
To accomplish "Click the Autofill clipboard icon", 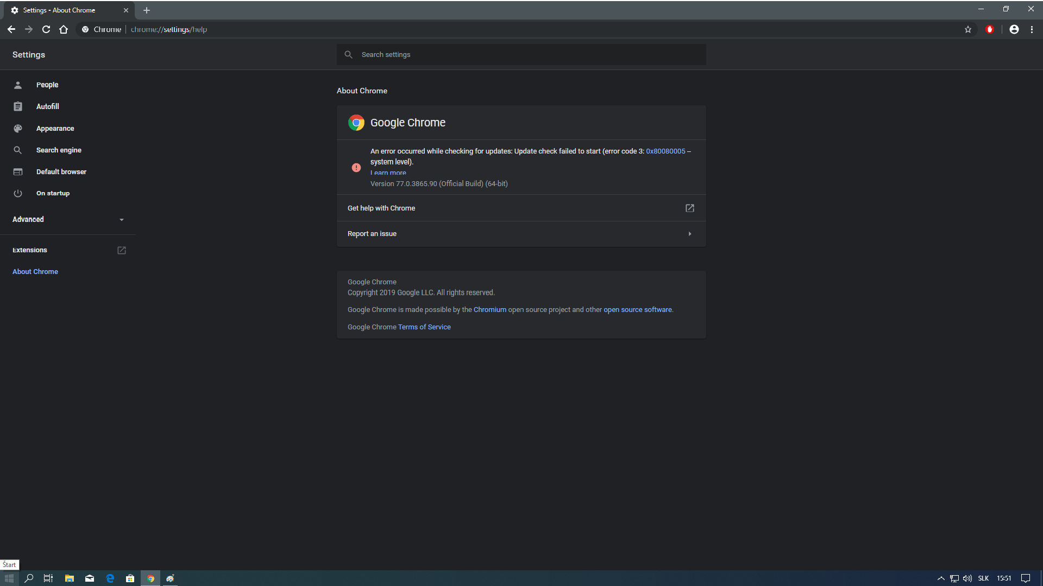I will click(x=18, y=107).
